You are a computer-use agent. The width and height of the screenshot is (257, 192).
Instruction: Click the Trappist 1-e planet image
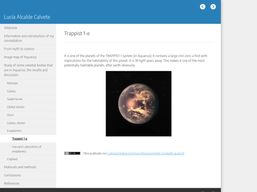tap(138, 104)
